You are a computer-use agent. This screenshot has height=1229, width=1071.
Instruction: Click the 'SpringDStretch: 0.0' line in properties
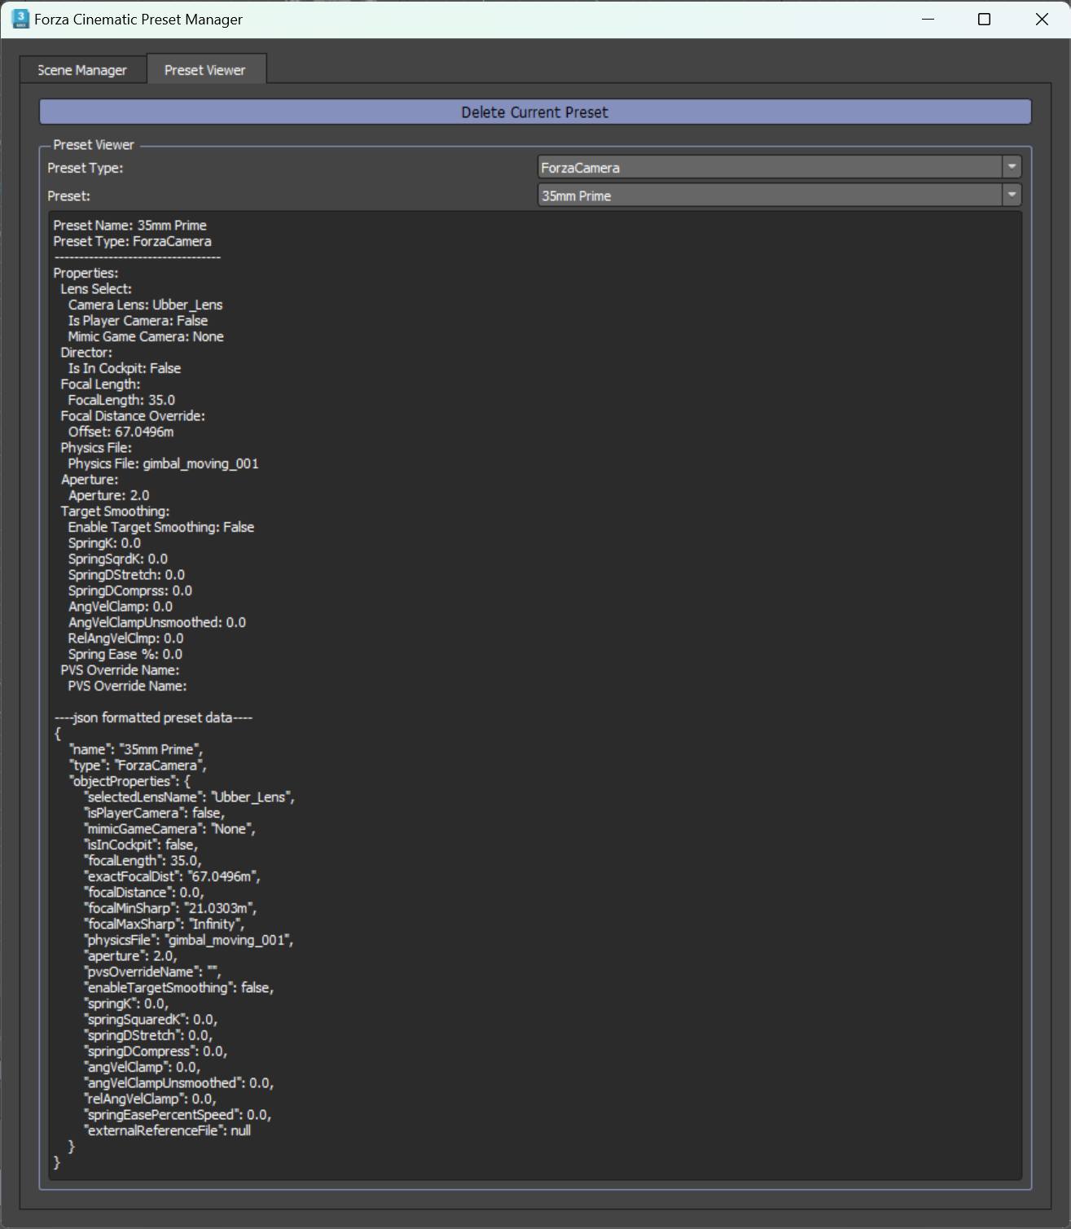click(x=127, y=575)
